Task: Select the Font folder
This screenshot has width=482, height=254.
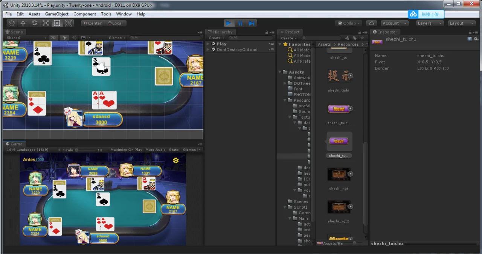Action: coord(295,89)
